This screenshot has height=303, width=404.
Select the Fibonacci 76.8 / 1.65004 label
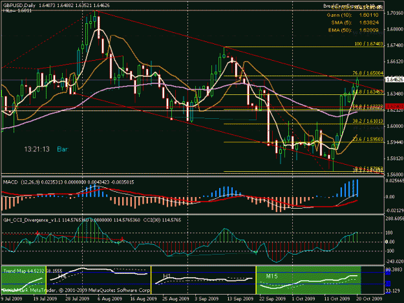tap(368, 74)
